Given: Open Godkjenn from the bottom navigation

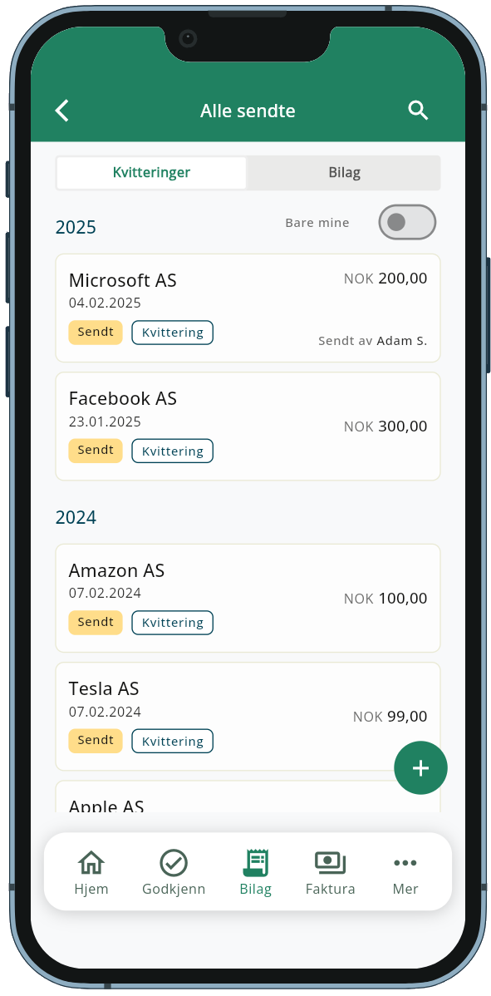Looking at the screenshot, I should (173, 873).
